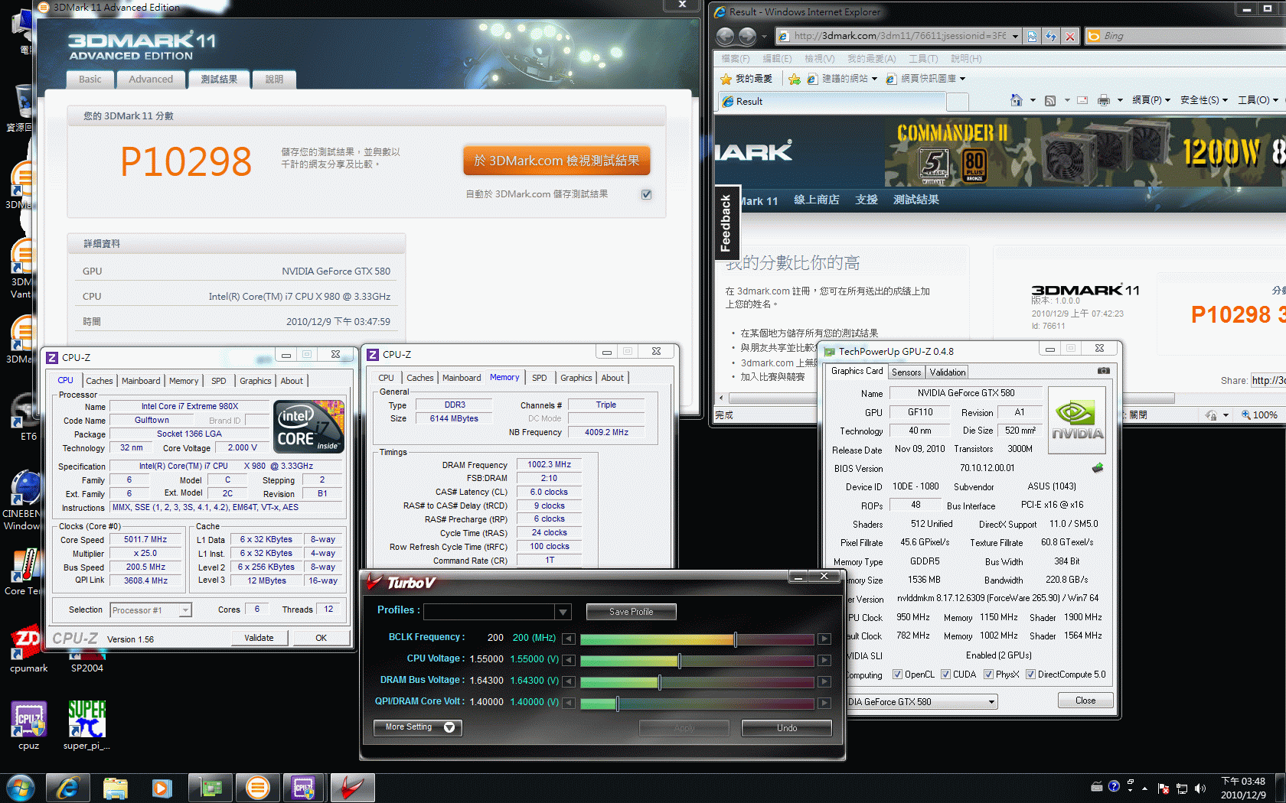Screen dimensions: 1286x803
Task: Switch to the Validation tab in GPU-Z
Action: click(x=948, y=372)
